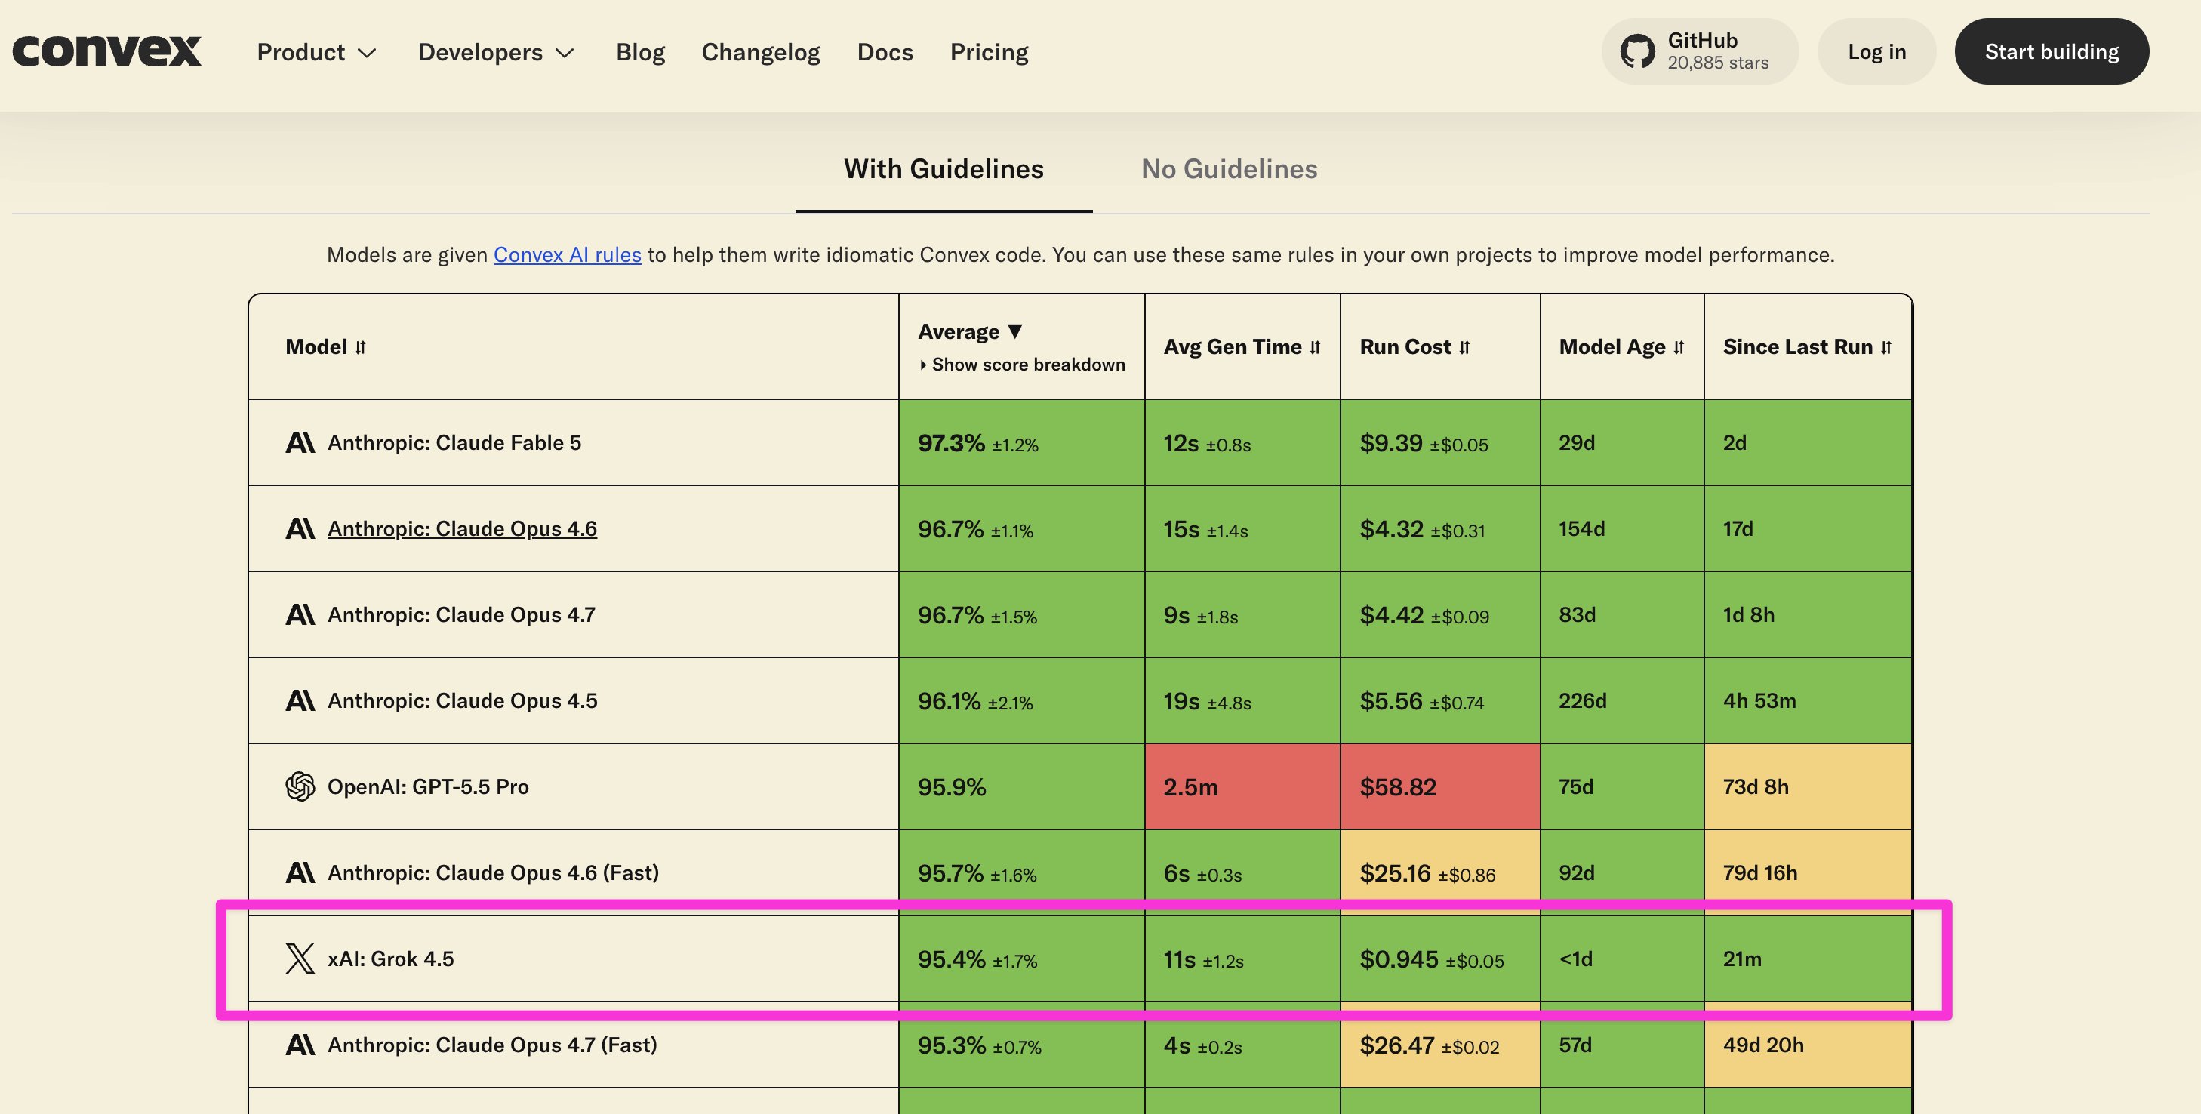Click the 95.3% average score cell
2201x1114 pixels.
(1022, 1045)
